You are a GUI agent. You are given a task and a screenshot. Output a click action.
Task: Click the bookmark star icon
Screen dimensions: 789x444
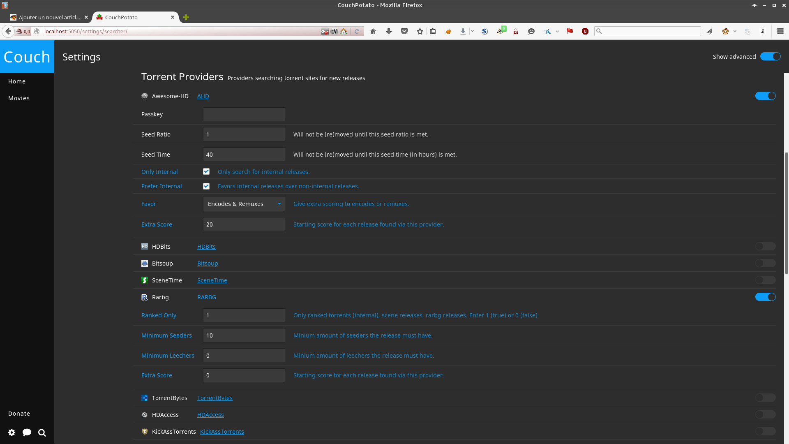[x=420, y=31]
